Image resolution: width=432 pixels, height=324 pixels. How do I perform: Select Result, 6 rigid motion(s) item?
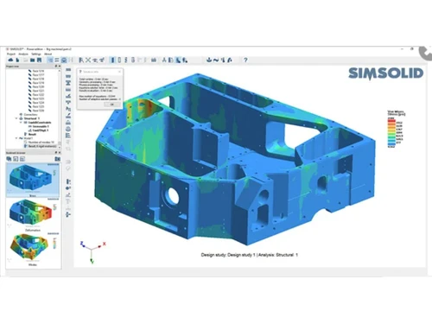tap(42, 146)
